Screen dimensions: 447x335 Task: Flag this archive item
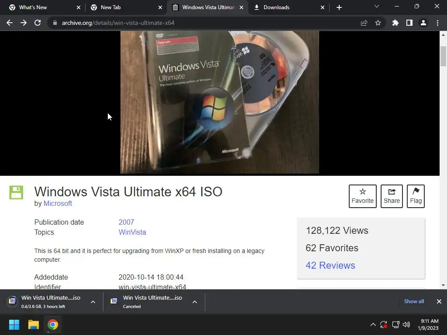416,196
